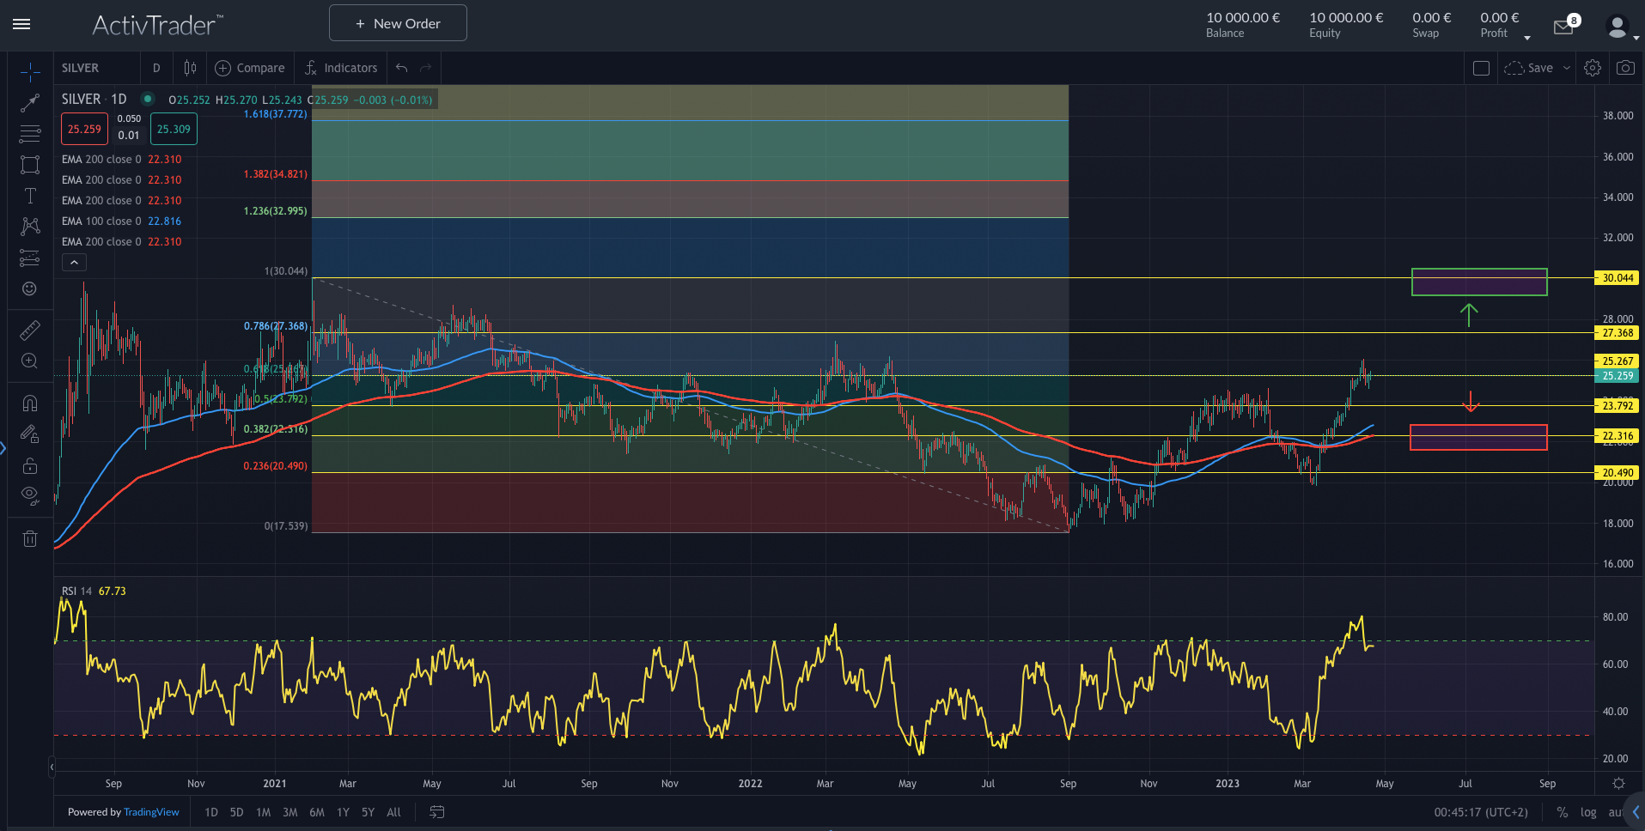Select the Text annotation tool

coord(30,196)
